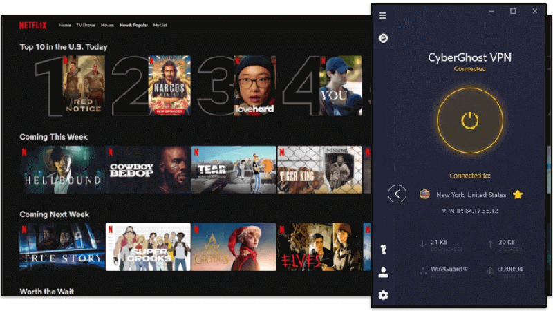Open the Netflix New & Popular tab
This screenshot has height=311, width=553.
click(x=133, y=26)
